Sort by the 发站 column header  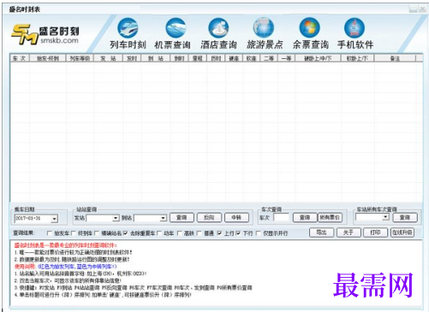(108, 58)
